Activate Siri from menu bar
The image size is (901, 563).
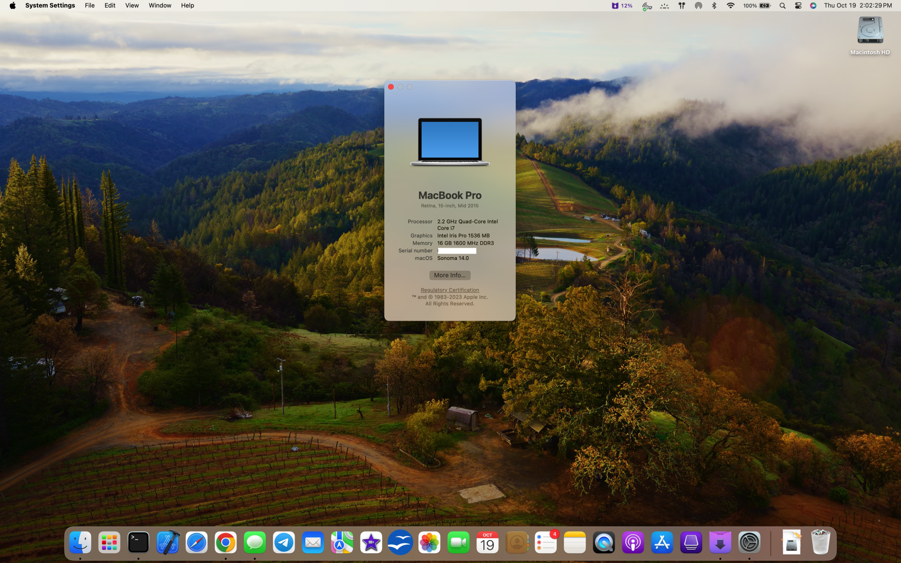813,6
